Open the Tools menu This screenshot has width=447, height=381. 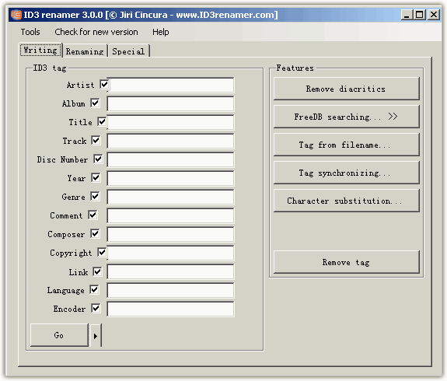(x=30, y=32)
